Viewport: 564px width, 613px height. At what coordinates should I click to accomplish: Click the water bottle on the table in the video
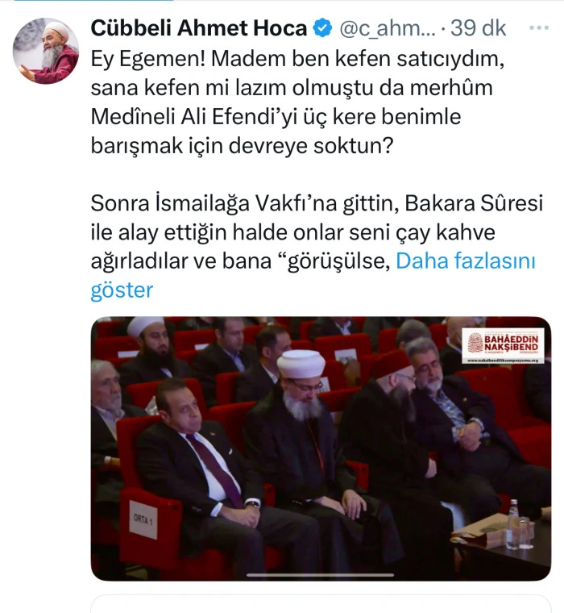[x=512, y=524]
